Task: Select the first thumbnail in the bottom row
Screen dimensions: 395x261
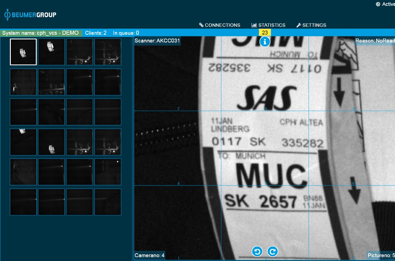Action: 23,202
